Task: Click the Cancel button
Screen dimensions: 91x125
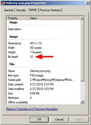Action: pyautogui.click(x=59, y=120)
